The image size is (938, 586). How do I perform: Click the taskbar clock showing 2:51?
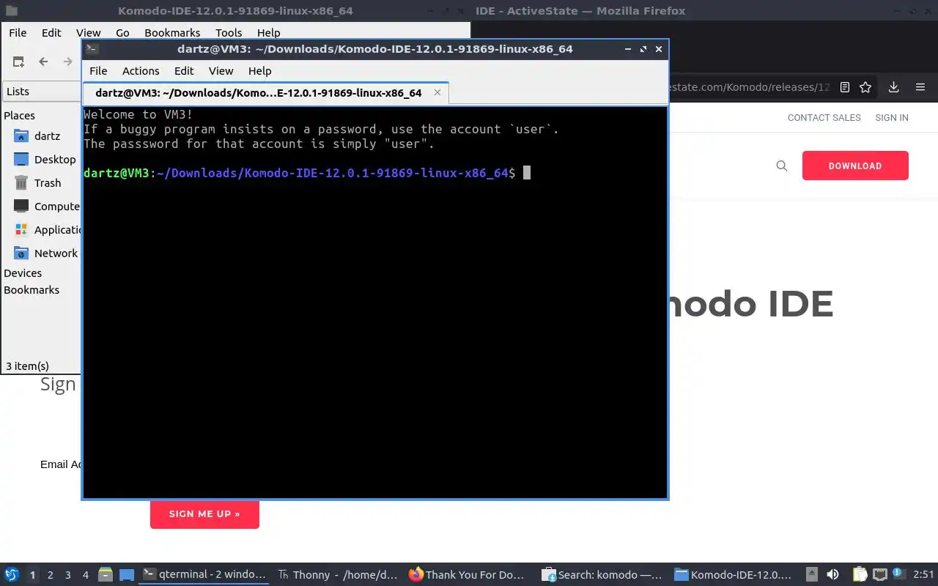(x=924, y=575)
